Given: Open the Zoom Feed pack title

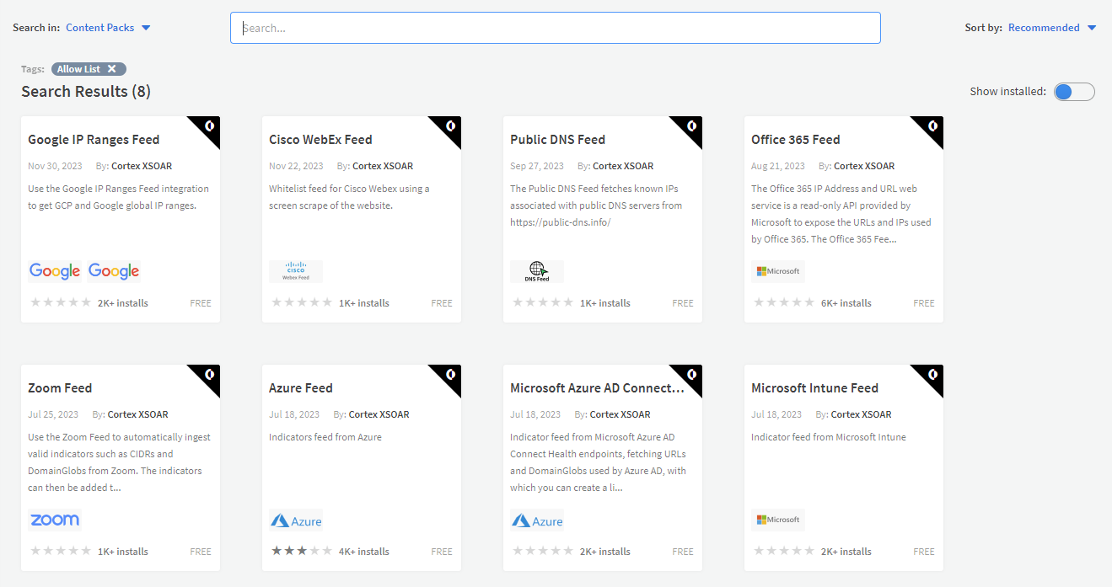Looking at the screenshot, I should (x=60, y=388).
